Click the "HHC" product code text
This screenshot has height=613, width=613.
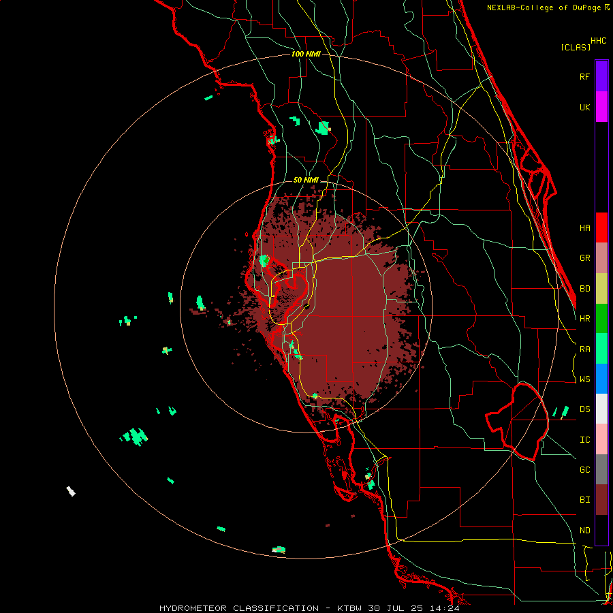tap(598, 41)
